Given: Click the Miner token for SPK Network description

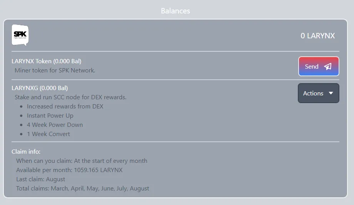Looking at the screenshot, I should (x=55, y=71).
